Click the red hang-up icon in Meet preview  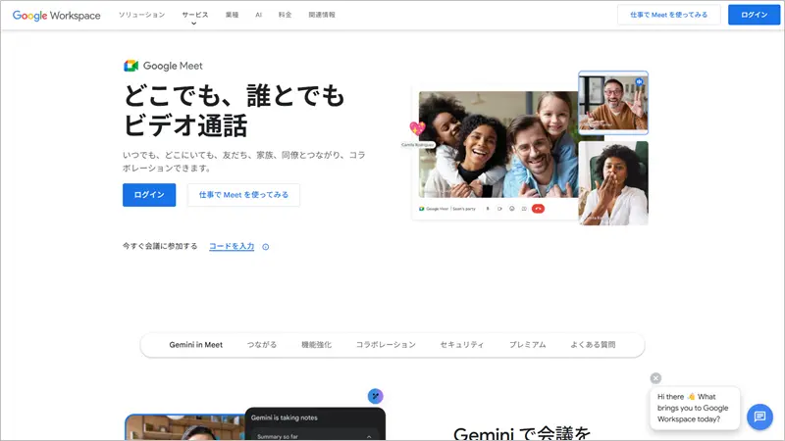(x=538, y=209)
